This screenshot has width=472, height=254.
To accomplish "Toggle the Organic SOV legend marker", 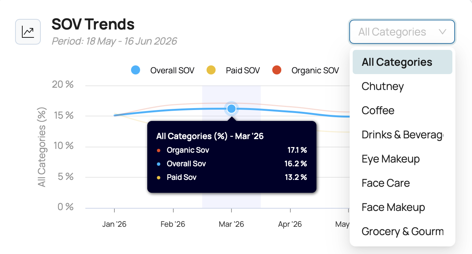I will click(x=277, y=70).
